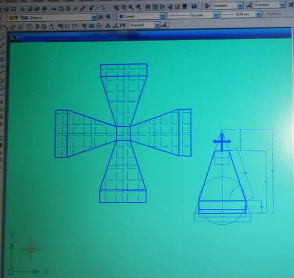Toggle the freeze sun icon for the Дорога layer
The width and height of the screenshot is (294, 278).
pos(12,18)
